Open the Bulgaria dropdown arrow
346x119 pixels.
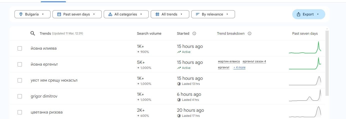tap(43, 14)
